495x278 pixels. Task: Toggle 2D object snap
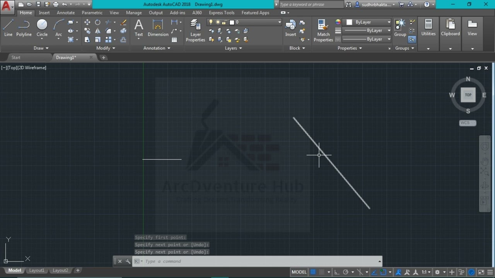click(x=383, y=272)
